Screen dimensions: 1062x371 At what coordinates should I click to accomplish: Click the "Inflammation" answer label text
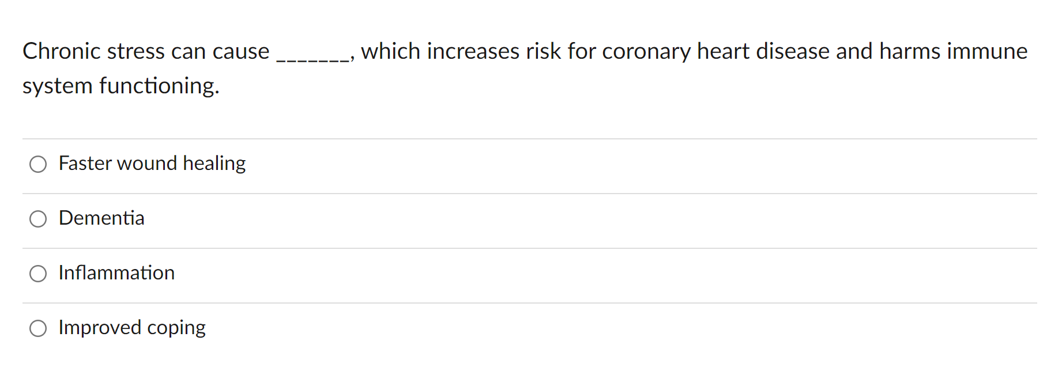(116, 273)
